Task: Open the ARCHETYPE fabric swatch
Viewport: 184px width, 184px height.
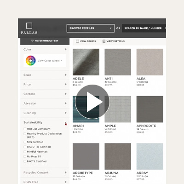Action: [86, 156]
